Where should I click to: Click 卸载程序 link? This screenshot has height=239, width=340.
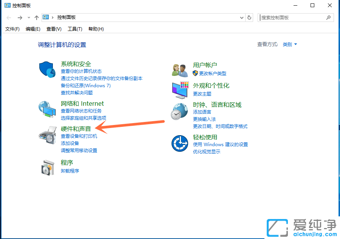(x=70, y=171)
